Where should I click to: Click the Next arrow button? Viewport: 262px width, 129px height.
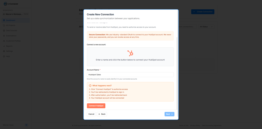[169, 114]
